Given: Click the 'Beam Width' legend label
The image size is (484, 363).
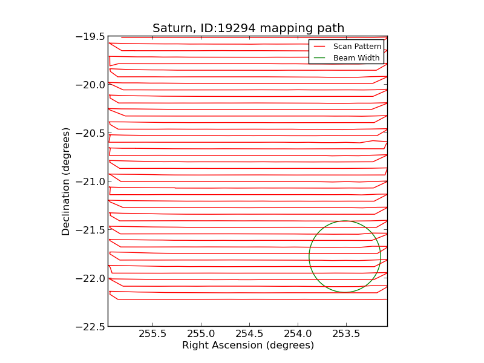Looking at the screenshot, I should click(x=356, y=57).
